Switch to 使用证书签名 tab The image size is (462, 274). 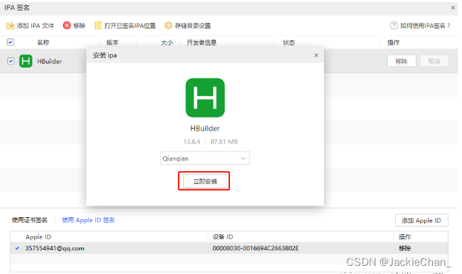[30, 220]
